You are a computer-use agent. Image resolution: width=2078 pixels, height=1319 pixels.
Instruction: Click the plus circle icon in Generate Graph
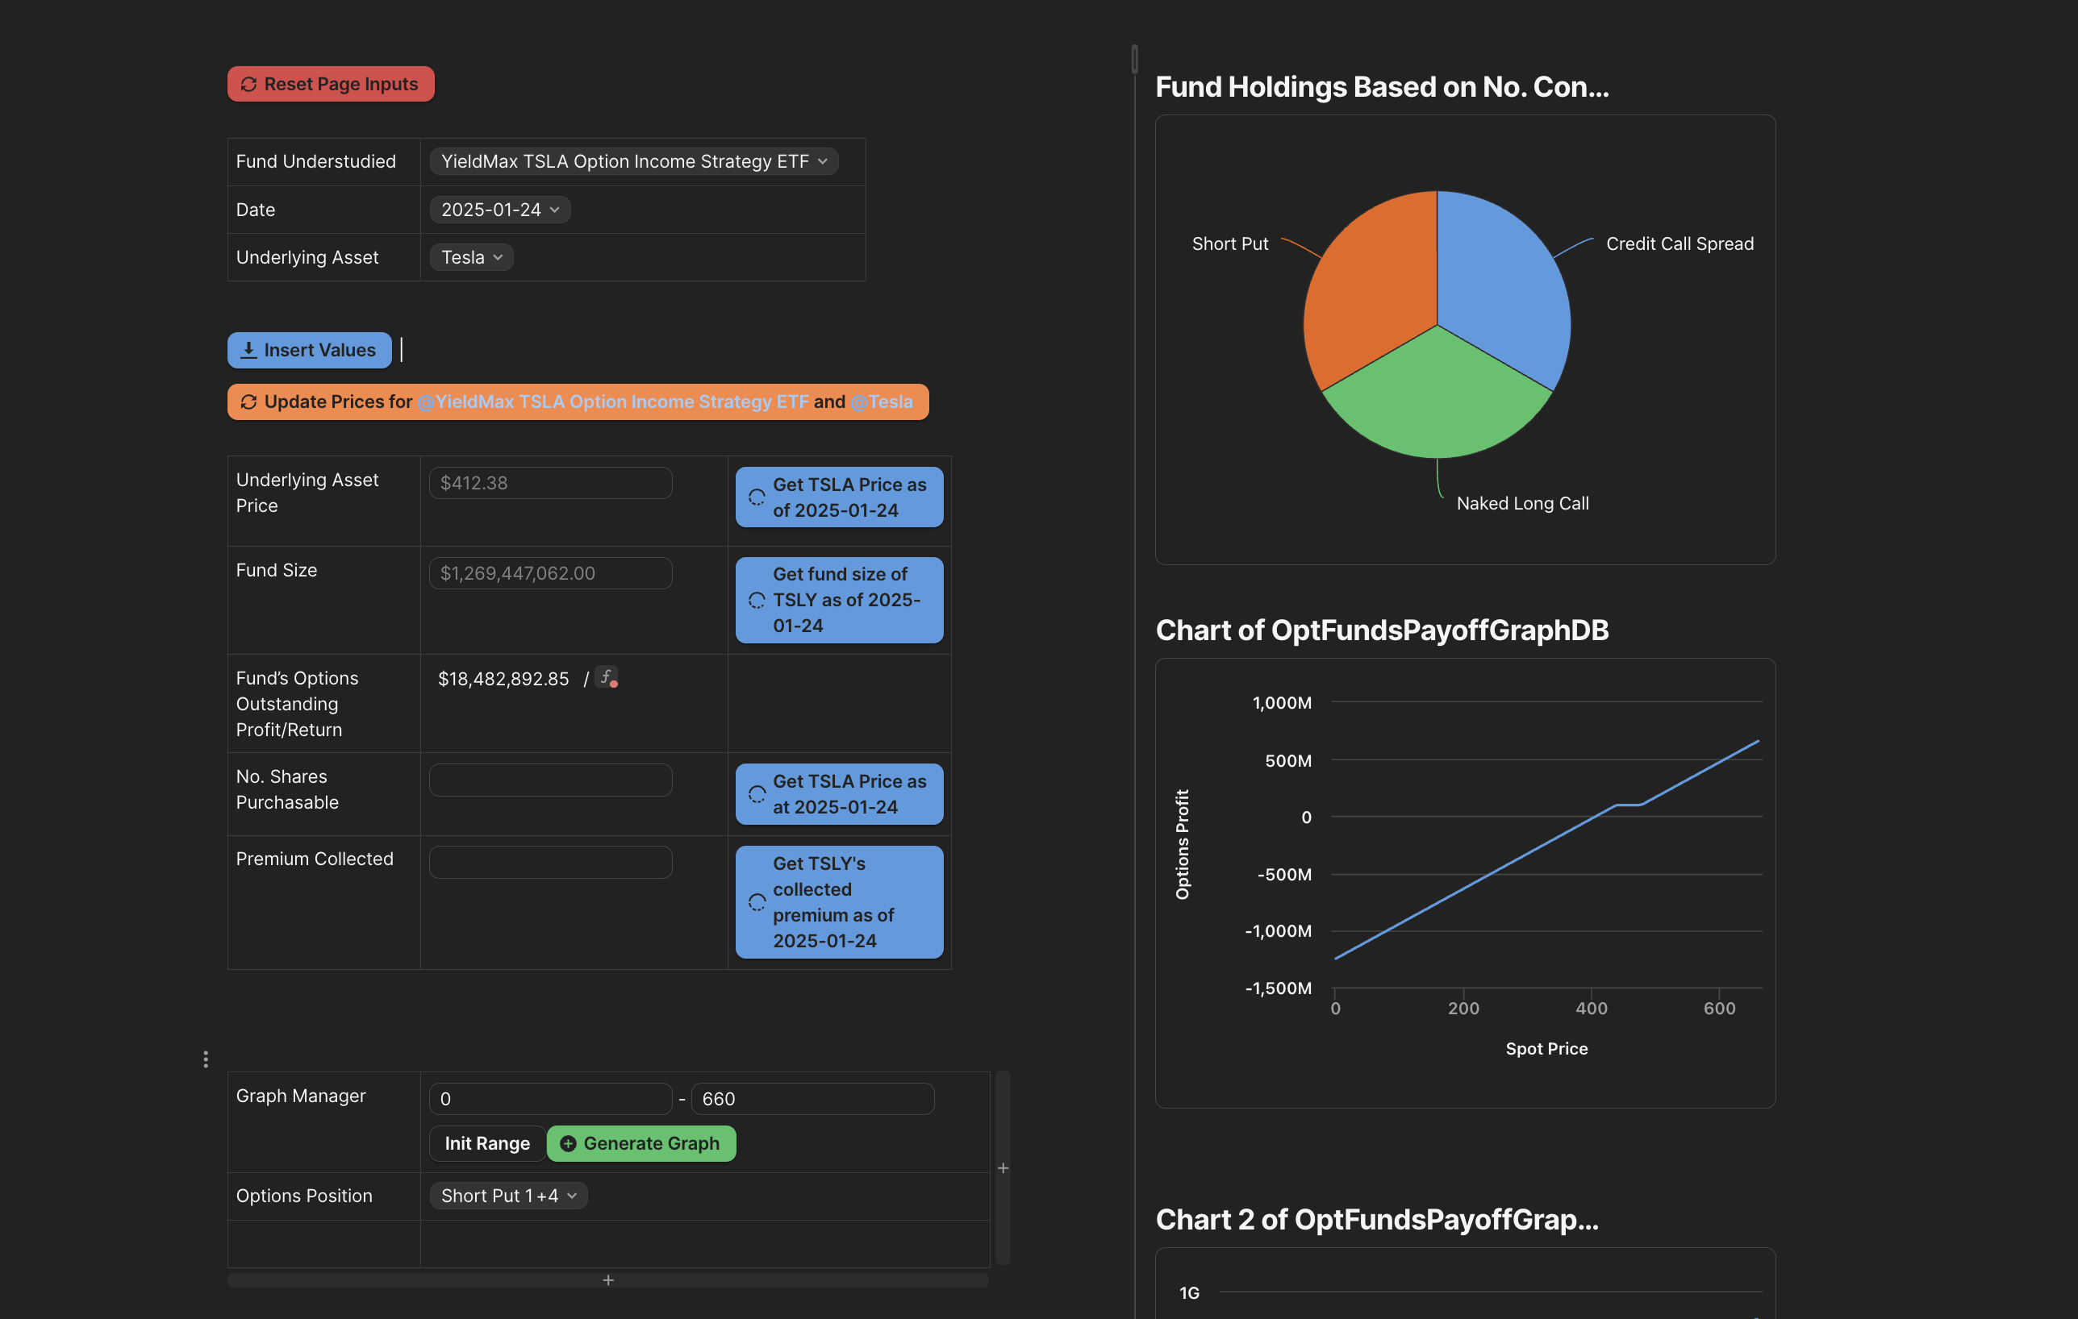pos(568,1144)
